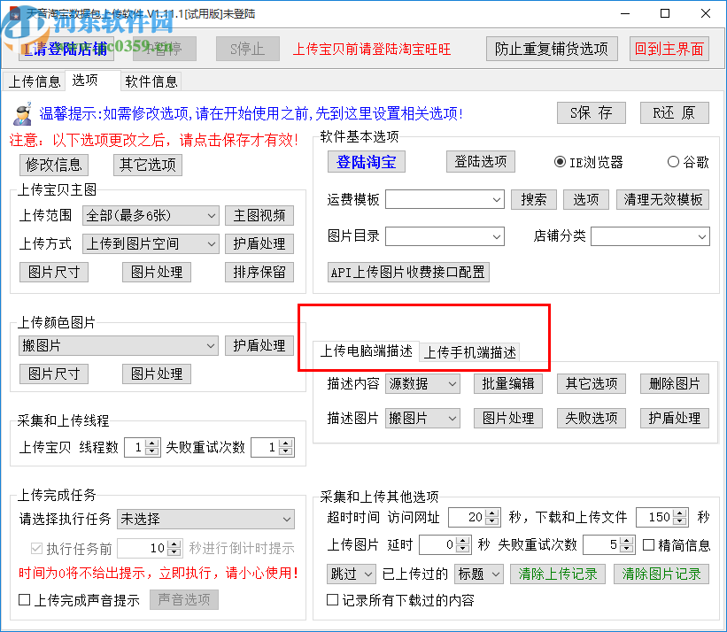727x632 pixels.
Task: Open the 未选择 task selection dropdown
Action: tap(205, 519)
